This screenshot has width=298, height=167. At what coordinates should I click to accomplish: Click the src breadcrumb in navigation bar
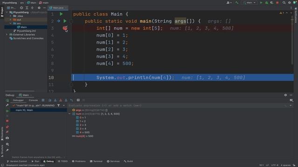[x=22, y=3]
